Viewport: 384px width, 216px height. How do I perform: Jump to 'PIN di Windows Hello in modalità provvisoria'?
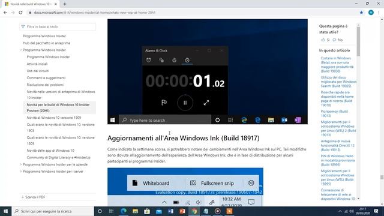pyautogui.click(x=338, y=160)
